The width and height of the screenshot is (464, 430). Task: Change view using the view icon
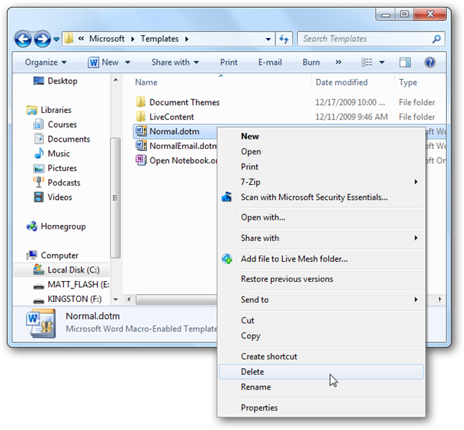367,63
